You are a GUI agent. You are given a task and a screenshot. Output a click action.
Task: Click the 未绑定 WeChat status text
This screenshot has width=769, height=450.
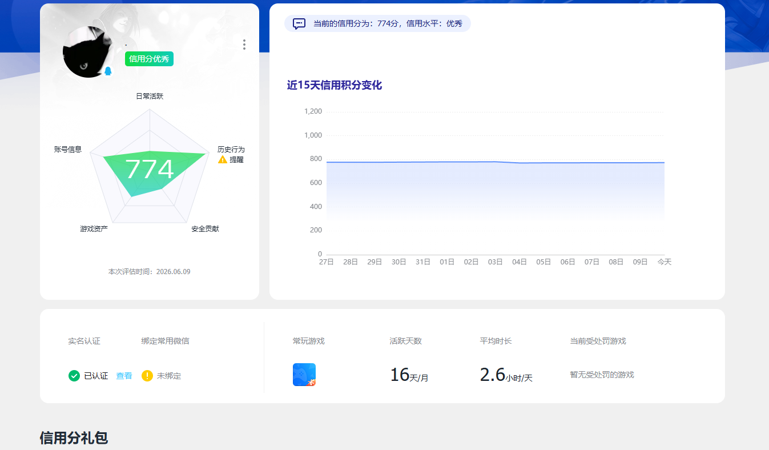[169, 376]
